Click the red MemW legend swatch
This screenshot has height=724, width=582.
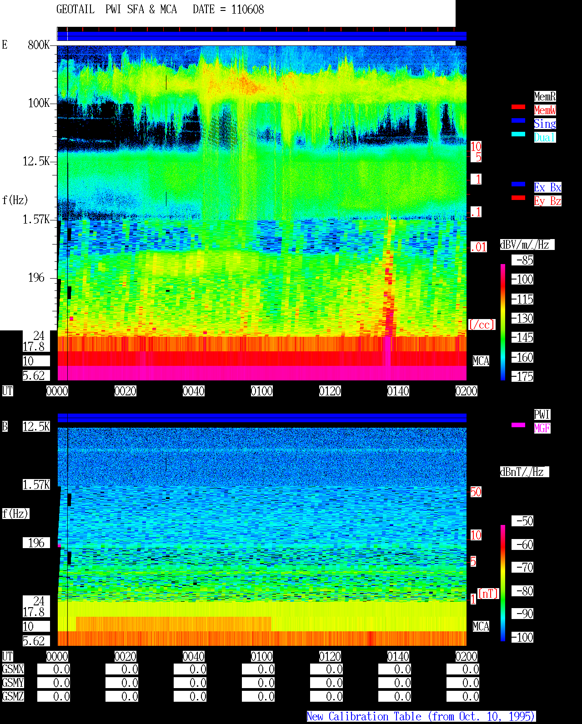[518, 107]
